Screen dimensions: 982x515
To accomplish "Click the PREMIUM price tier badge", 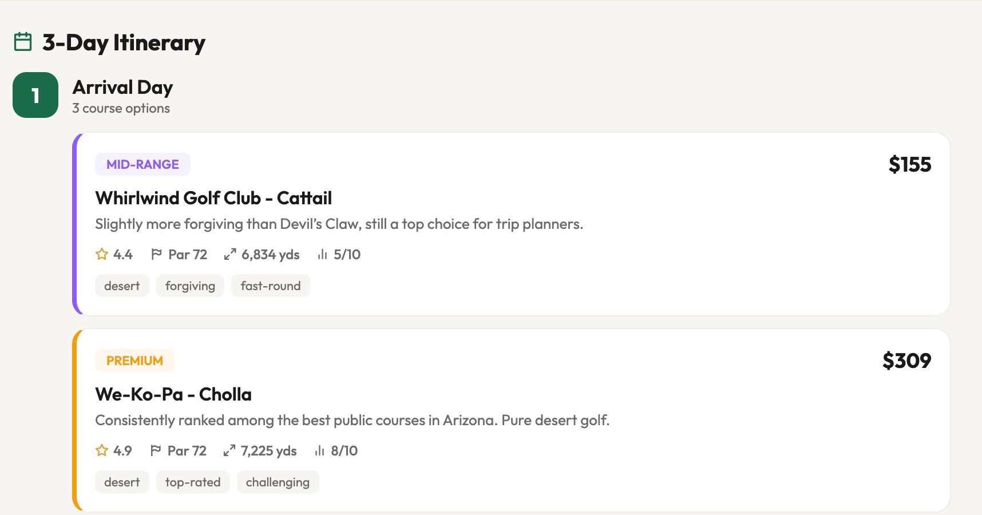I will tap(134, 360).
